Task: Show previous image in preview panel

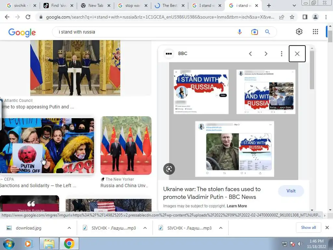Action: point(250,54)
